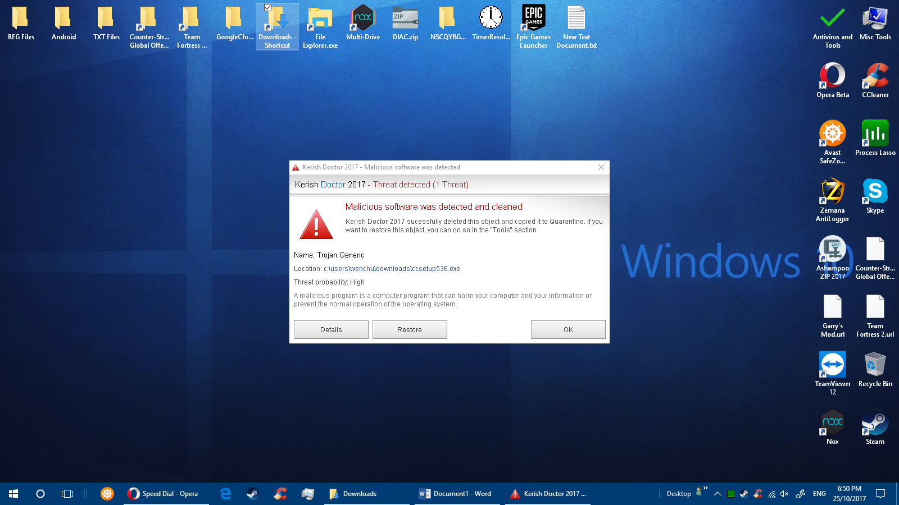899x505 pixels.
Task: Click the Desktop toolbar label
Action: pos(679,494)
